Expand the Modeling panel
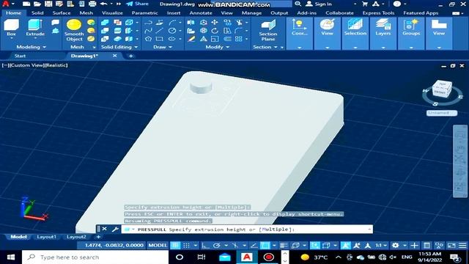The height and width of the screenshot is (264, 469). coord(31,47)
